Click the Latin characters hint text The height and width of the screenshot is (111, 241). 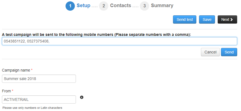[x=32, y=108]
